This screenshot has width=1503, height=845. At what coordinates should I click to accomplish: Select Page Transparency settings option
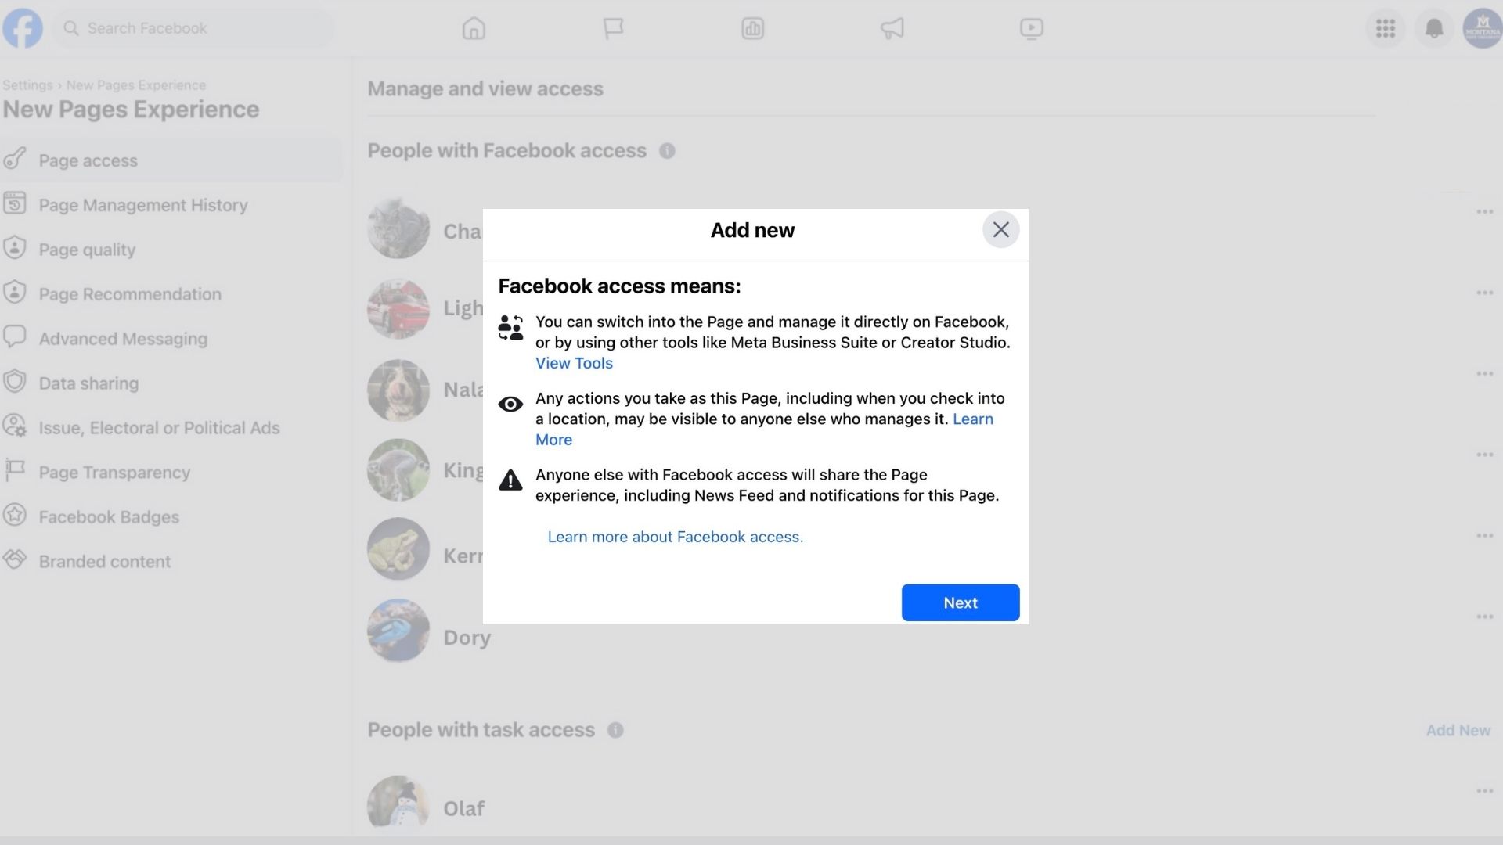[x=114, y=472]
